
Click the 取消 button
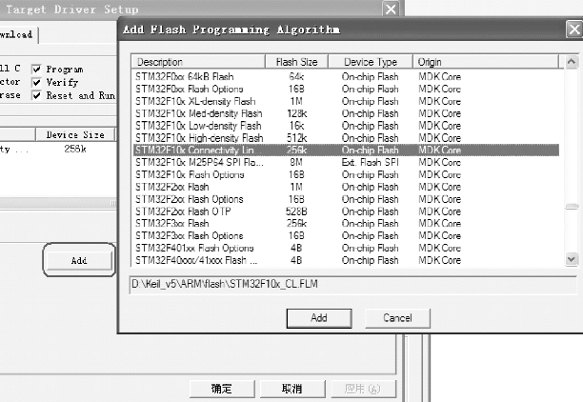click(292, 389)
